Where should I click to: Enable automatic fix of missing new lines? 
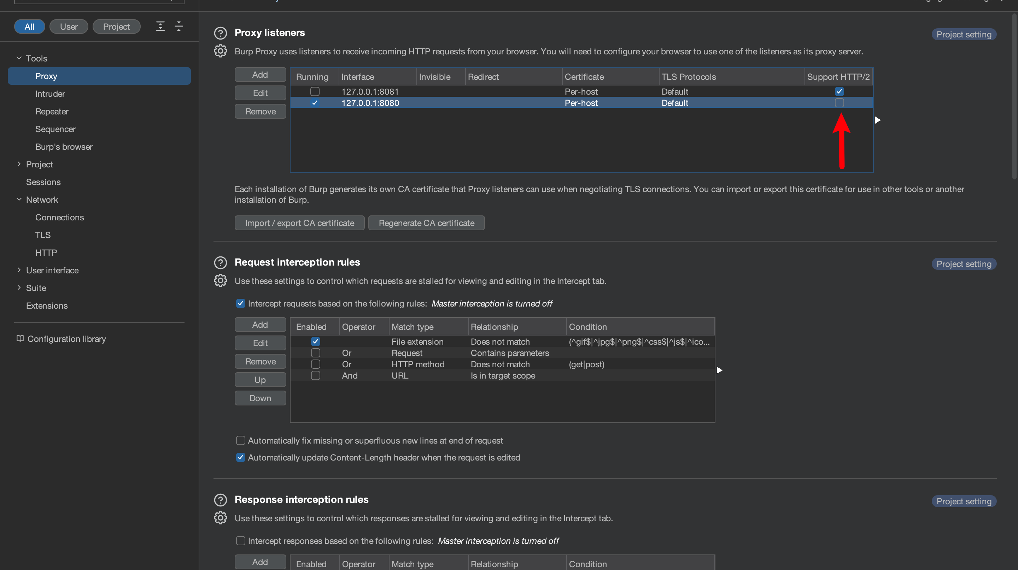240,440
